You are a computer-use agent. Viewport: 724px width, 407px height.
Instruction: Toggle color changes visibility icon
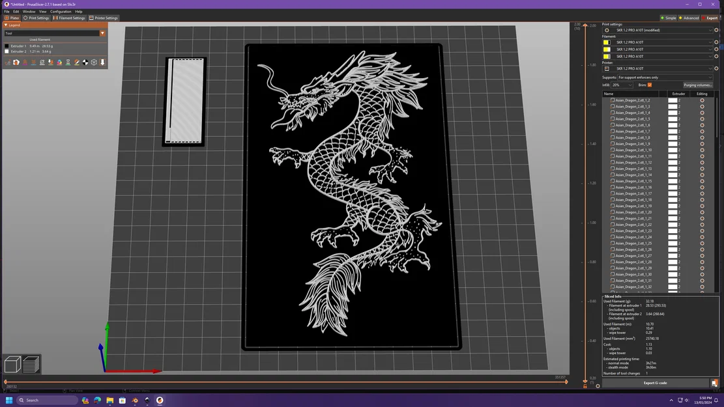(59, 63)
